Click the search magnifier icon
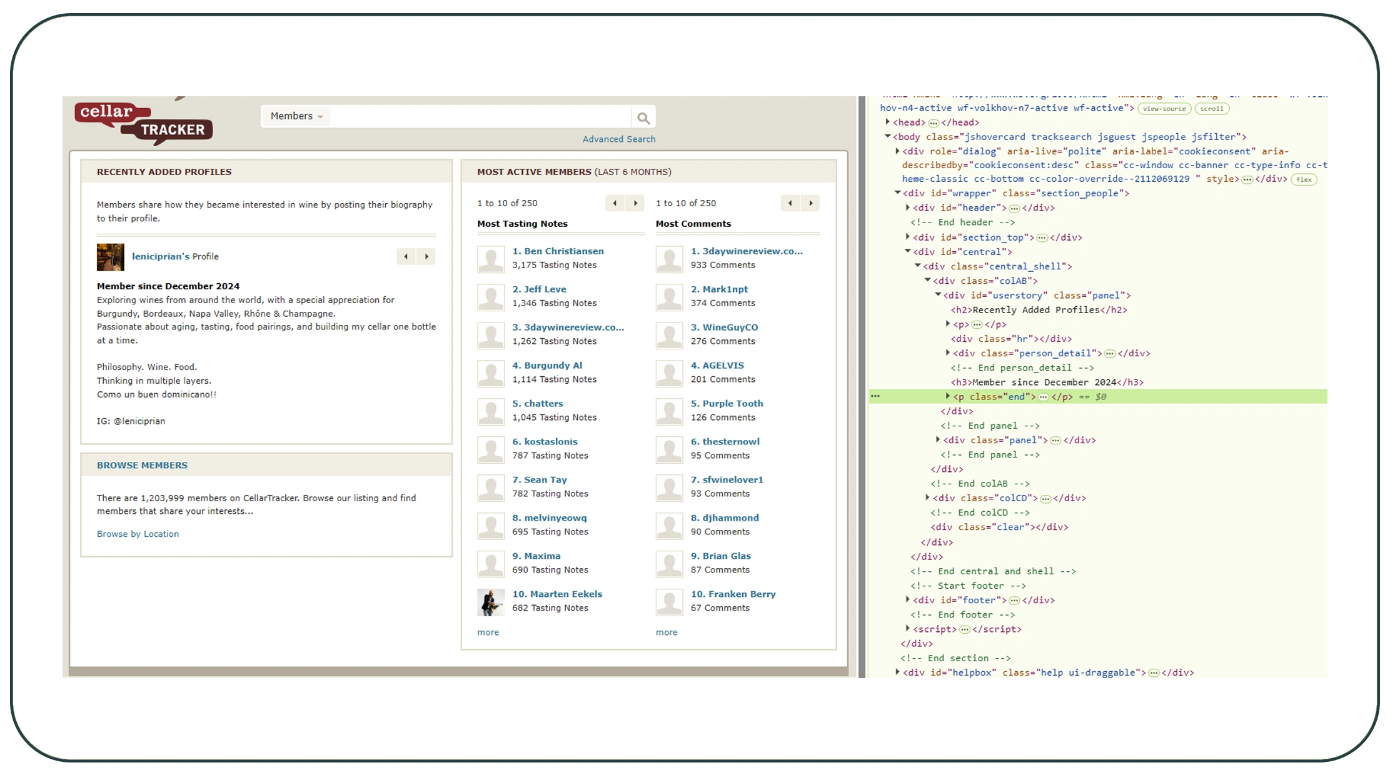The image size is (1390, 775). tap(643, 117)
